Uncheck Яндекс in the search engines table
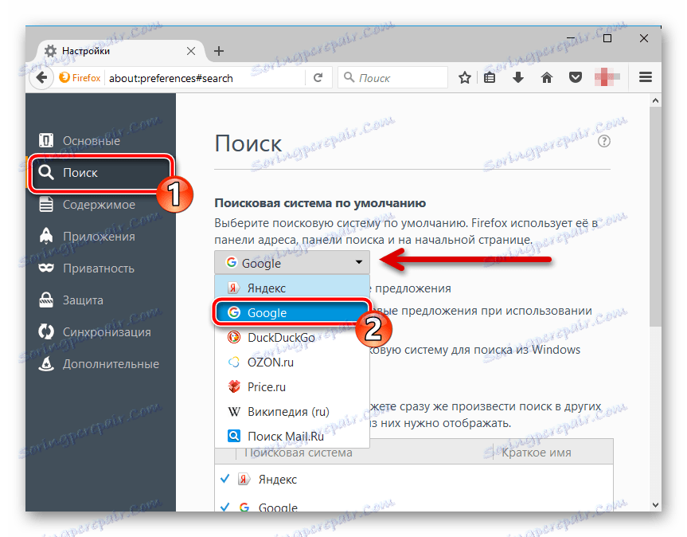This screenshot has height=537, width=687. click(x=224, y=479)
